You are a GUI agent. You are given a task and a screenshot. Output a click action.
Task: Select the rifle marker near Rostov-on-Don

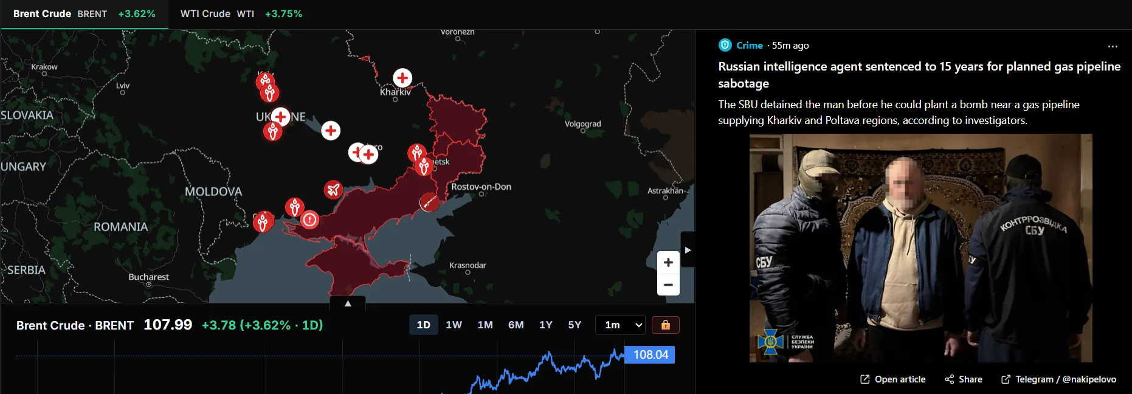coord(429,202)
